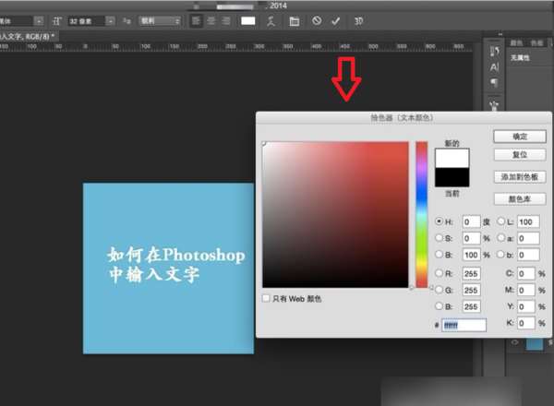Viewport: 554px width, 406px height.
Task: Click the blue layer thumbnail below the dialog
Action: pyautogui.click(x=535, y=344)
